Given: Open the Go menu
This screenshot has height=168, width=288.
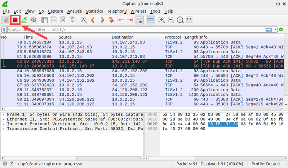Looking at the screenshot, I should pos(41,11).
